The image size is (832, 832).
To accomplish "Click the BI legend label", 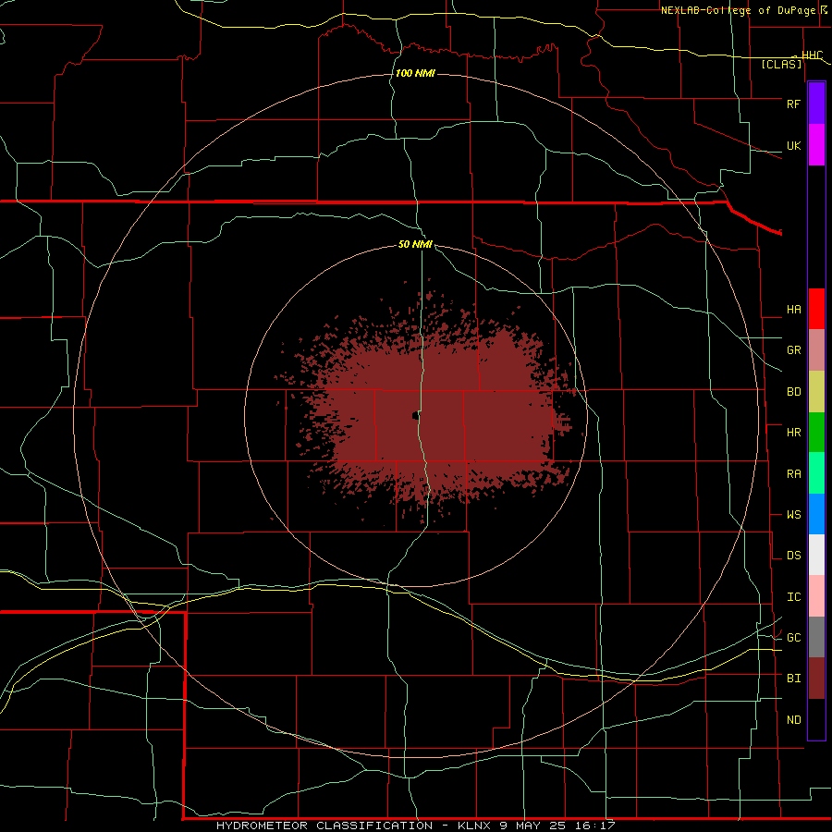I will [793, 679].
